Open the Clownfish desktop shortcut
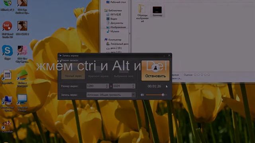This screenshot has width=255, height=143. [x=7, y=126]
